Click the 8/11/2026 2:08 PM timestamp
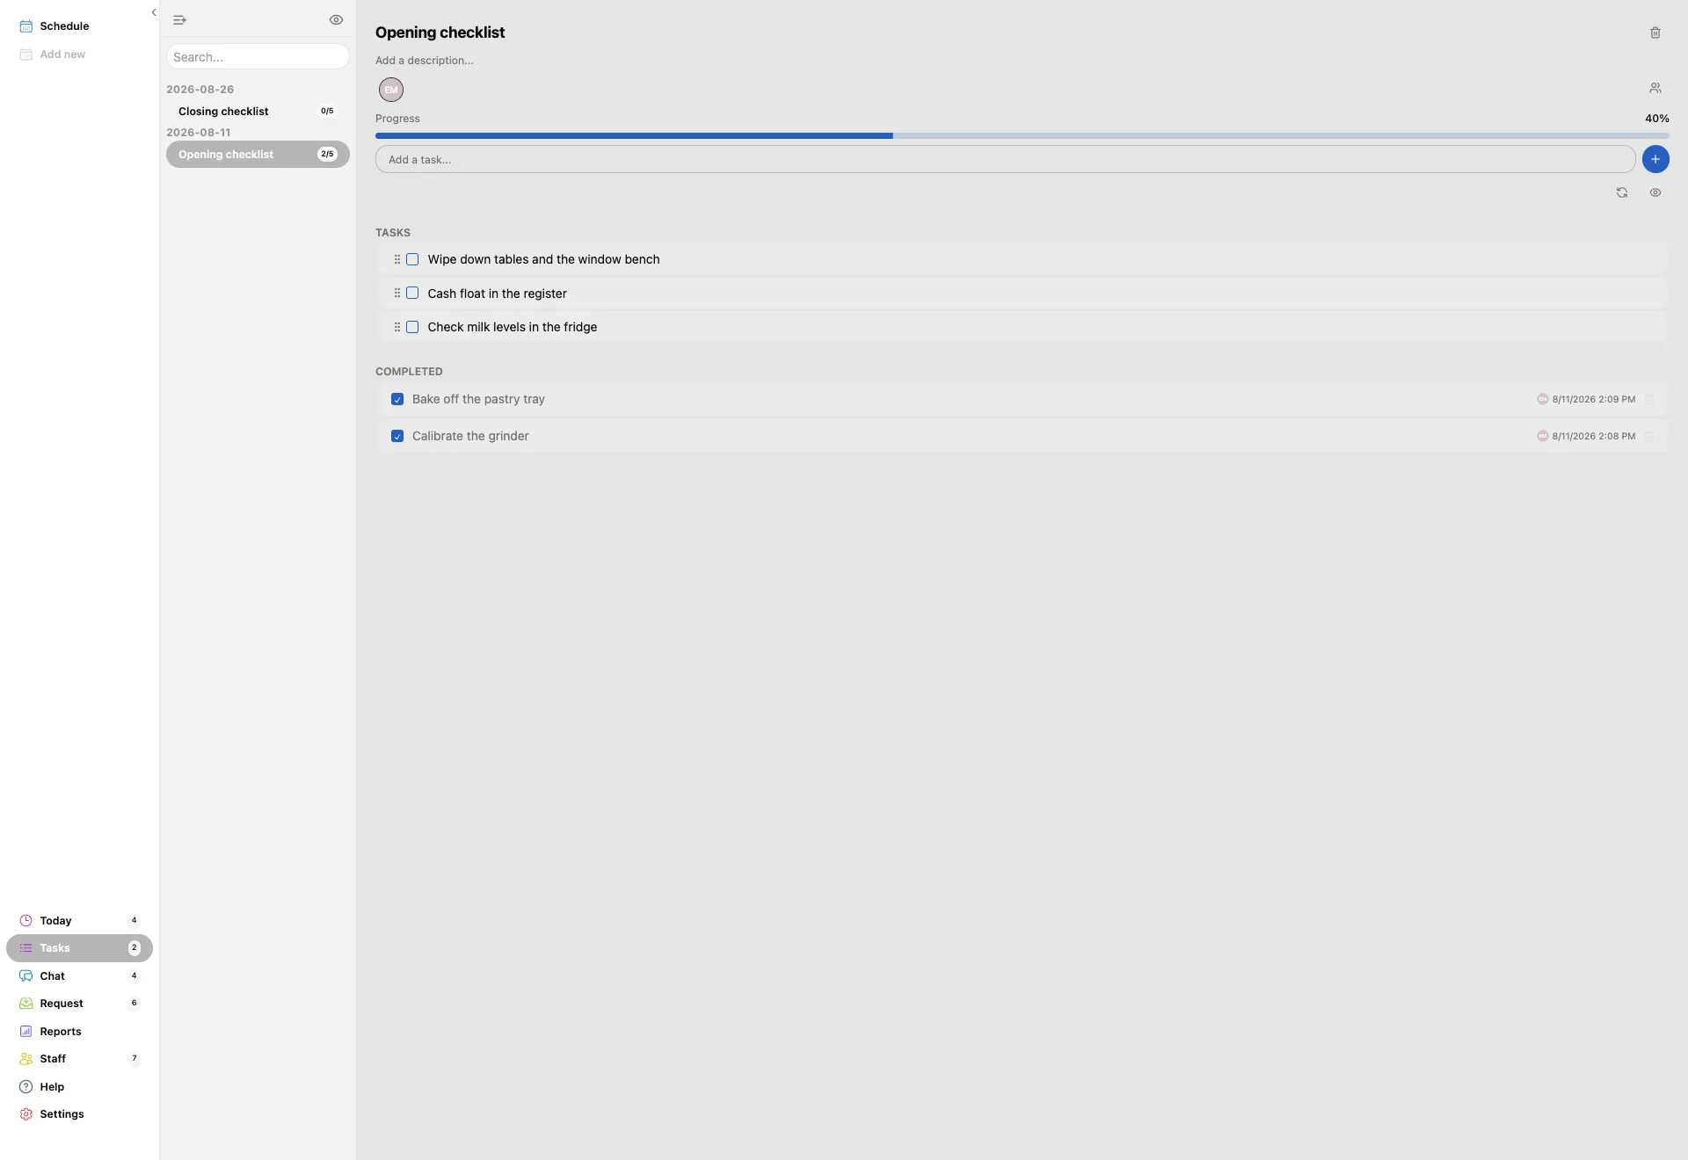1688x1160 pixels. tap(1593, 436)
